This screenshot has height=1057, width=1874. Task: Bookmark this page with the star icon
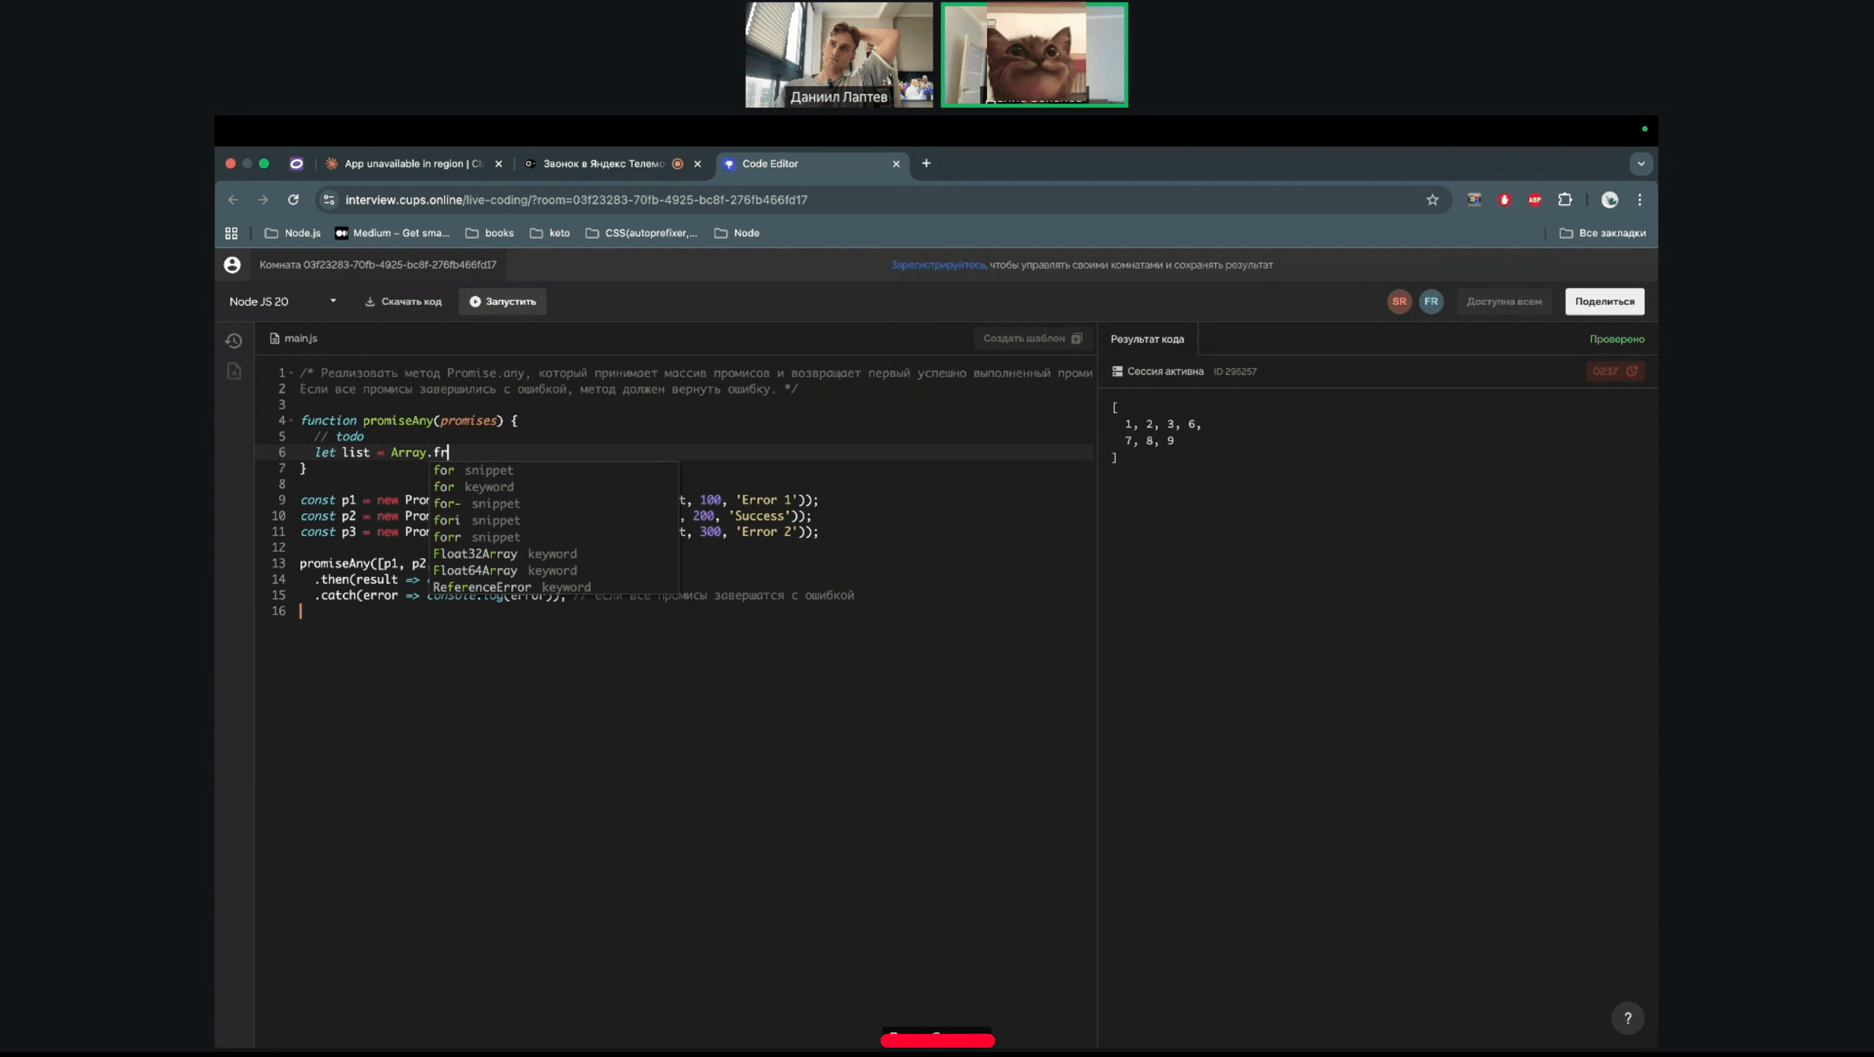[1432, 200]
